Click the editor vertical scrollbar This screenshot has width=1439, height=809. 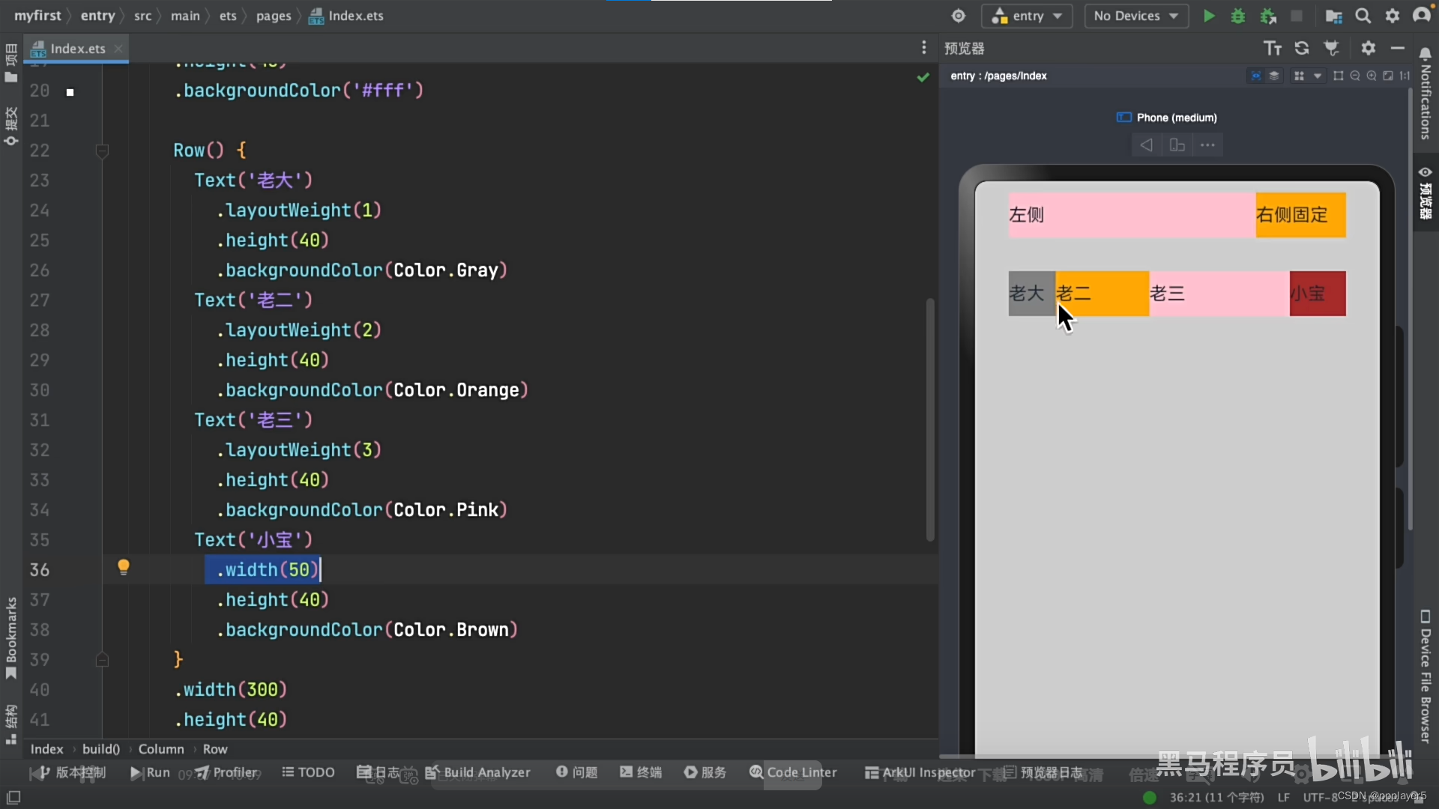point(930,419)
